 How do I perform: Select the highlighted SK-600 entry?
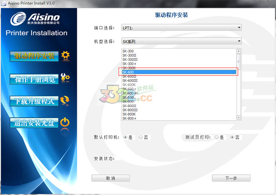(x=179, y=72)
